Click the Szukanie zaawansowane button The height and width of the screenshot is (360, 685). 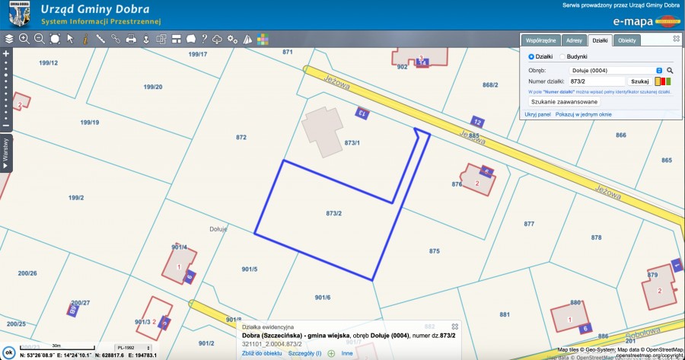(564, 101)
